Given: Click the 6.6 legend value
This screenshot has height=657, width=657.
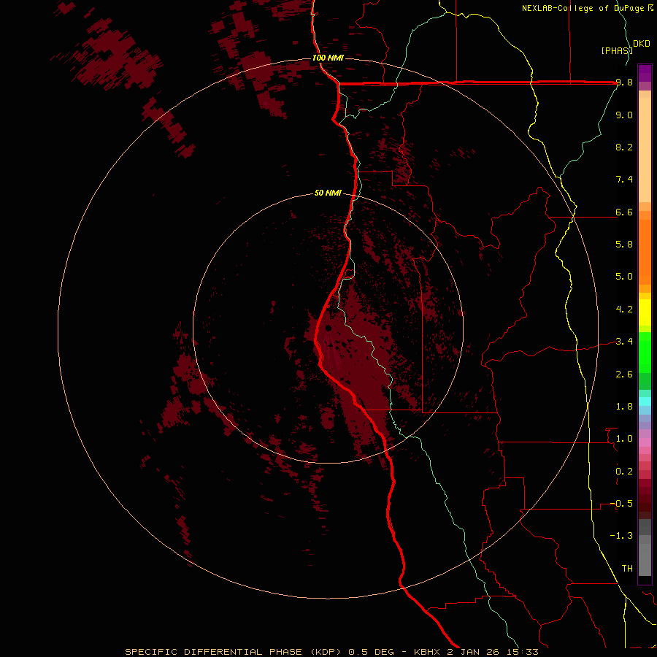Looking at the screenshot, I should 624,212.
